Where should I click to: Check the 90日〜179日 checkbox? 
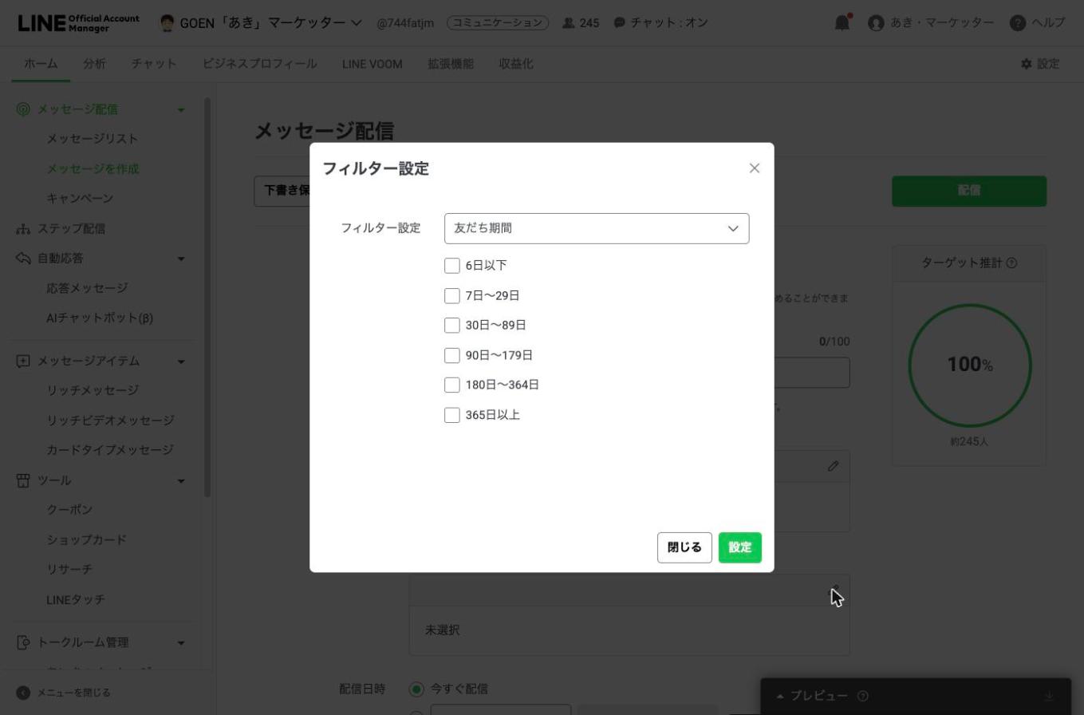tap(452, 355)
